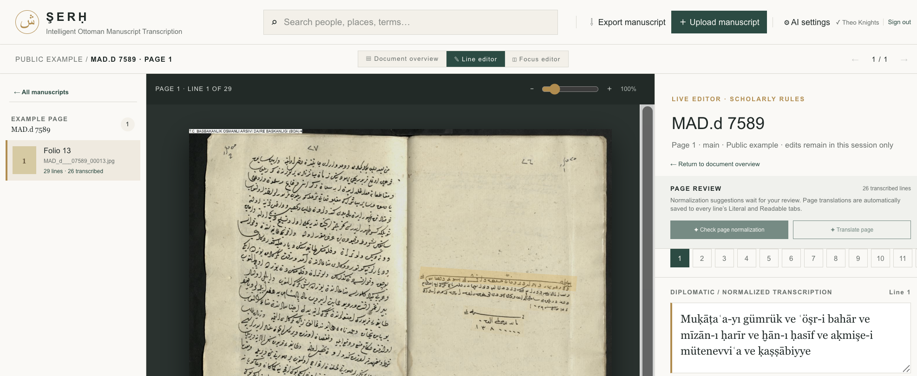Sign out of the account
The image size is (917, 376).
pos(899,22)
